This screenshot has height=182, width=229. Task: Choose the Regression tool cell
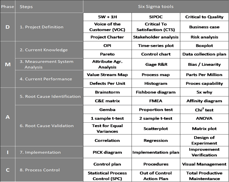(156, 140)
